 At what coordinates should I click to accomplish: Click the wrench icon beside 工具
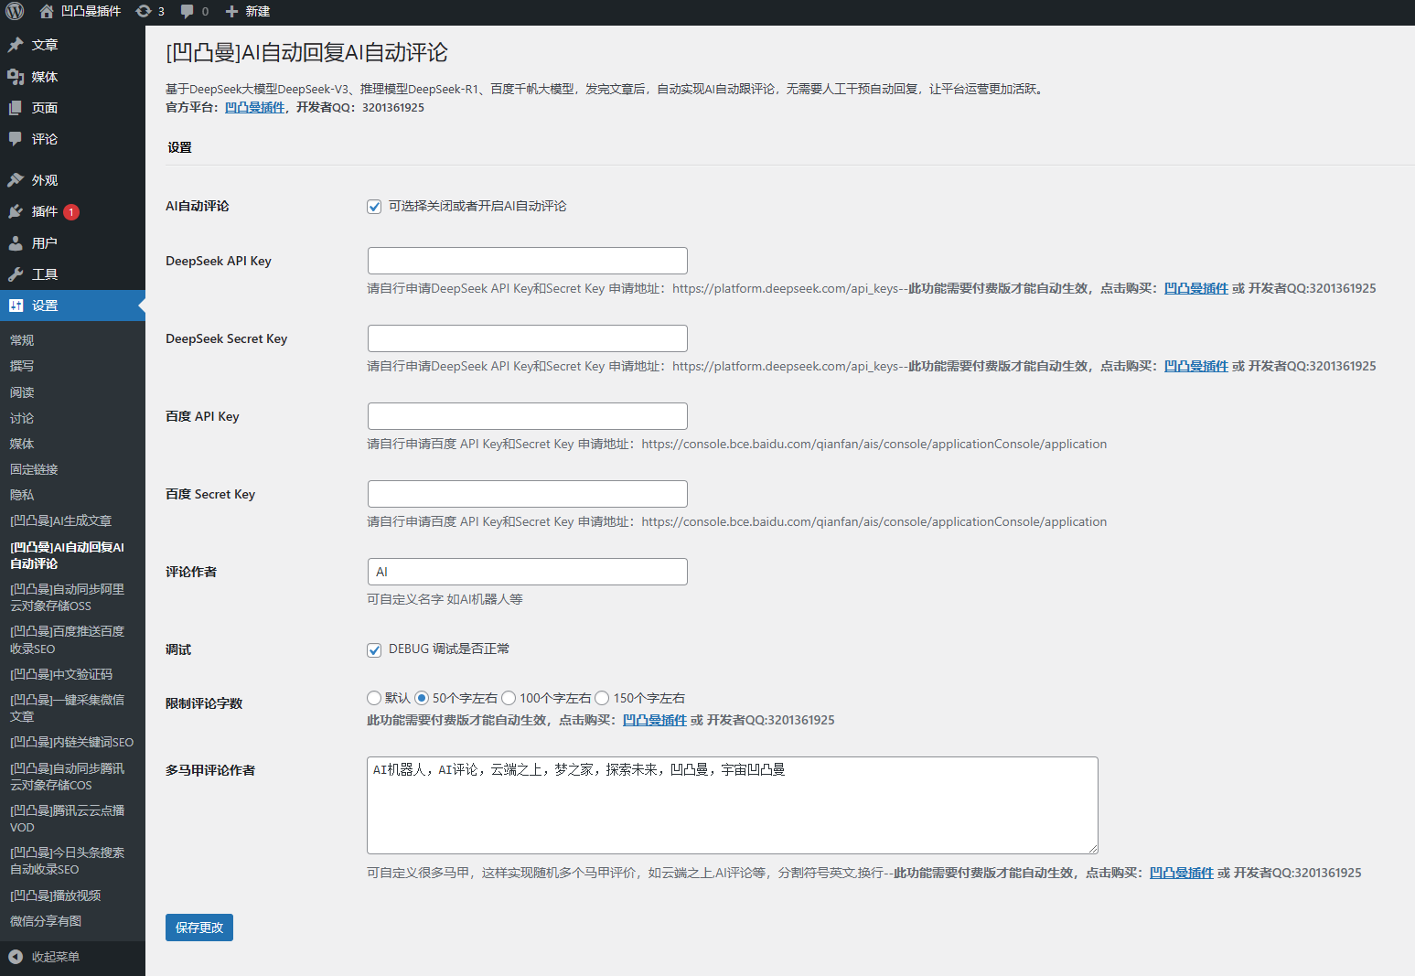pos(16,274)
